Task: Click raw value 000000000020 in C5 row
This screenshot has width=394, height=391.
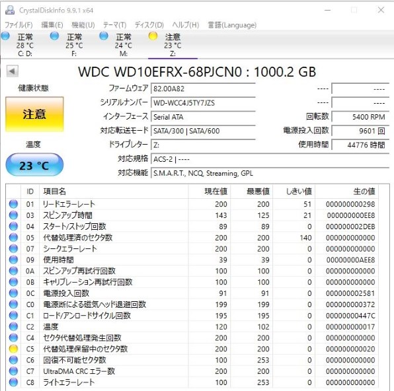Action: [x=350, y=349]
